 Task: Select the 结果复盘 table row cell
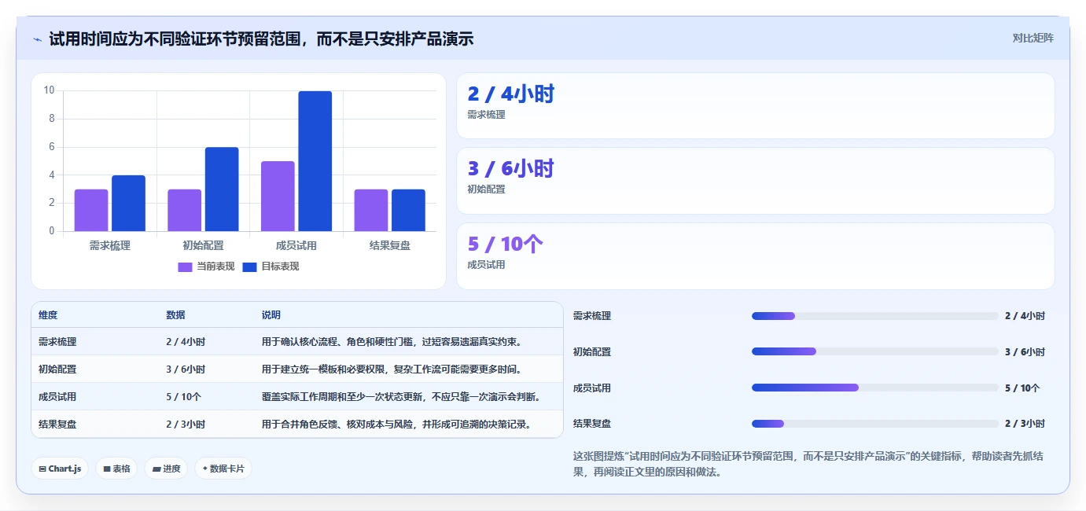coord(57,425)
